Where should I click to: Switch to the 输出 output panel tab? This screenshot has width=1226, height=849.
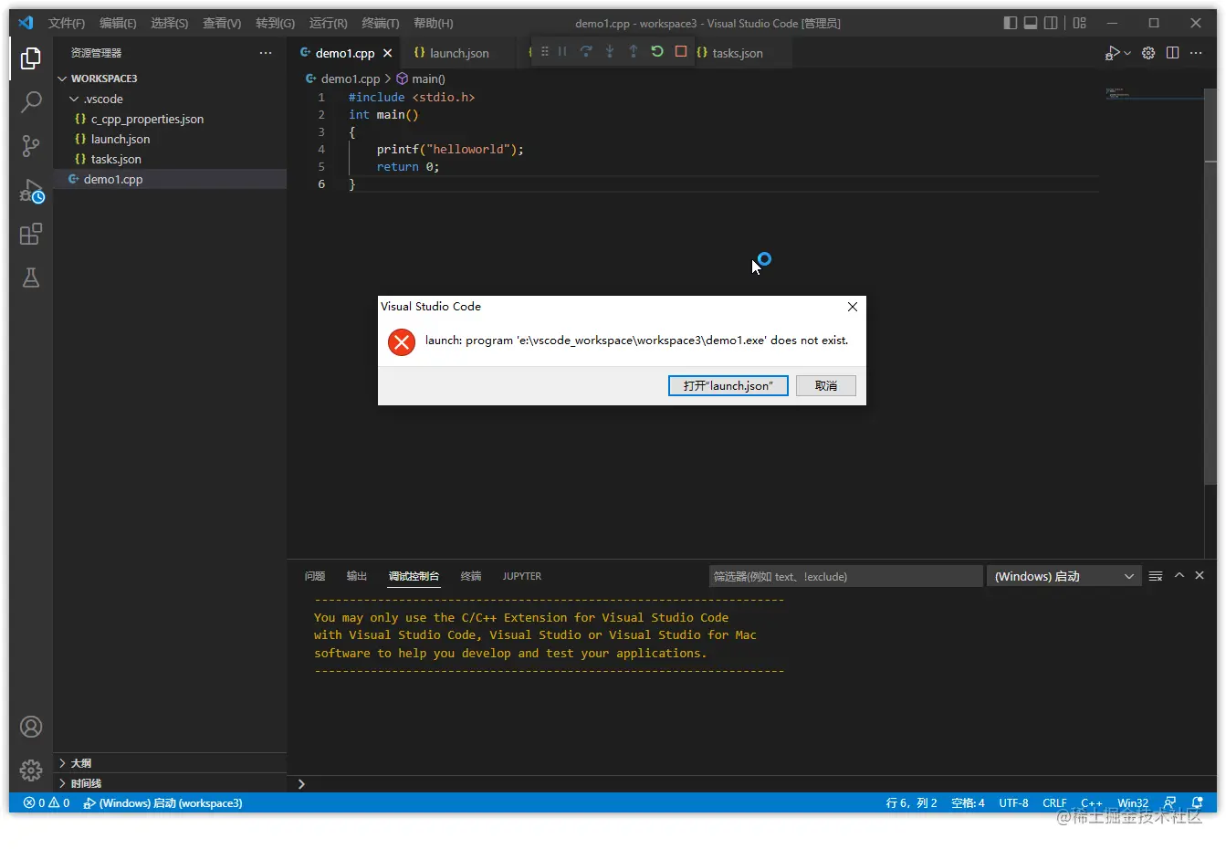357,576
